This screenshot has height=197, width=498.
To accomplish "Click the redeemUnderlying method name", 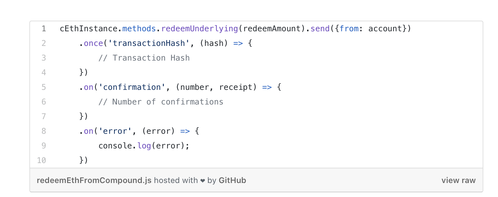I will click(x=200, y=29).
